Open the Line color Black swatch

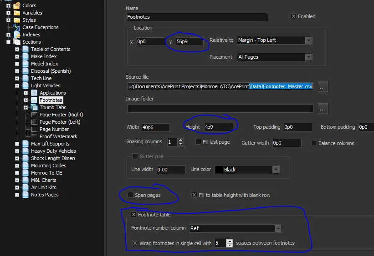click(219, 170)
